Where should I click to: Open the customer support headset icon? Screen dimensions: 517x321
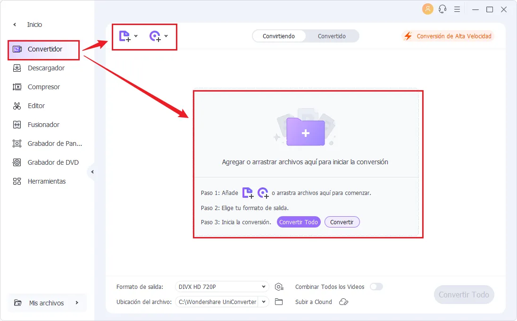(442, 9)
